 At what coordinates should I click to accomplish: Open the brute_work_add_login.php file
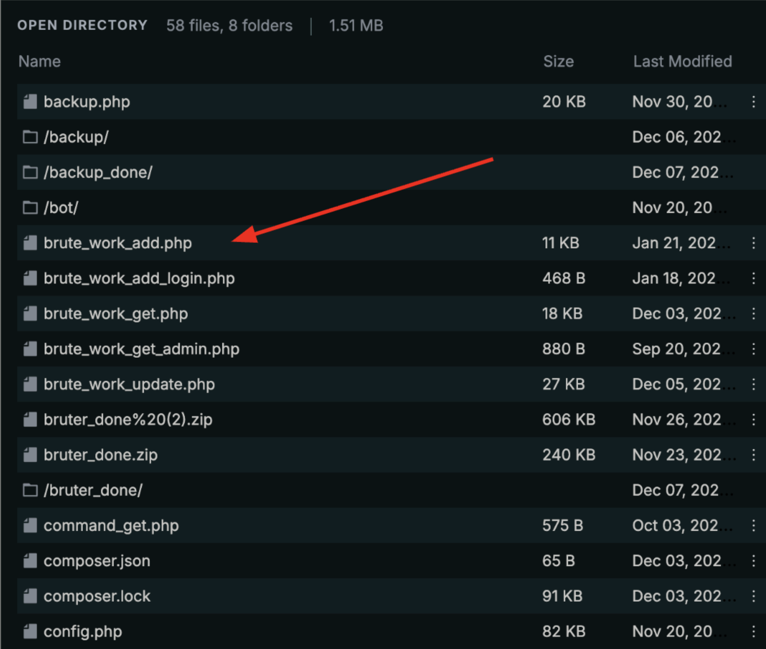click(139, 278)
